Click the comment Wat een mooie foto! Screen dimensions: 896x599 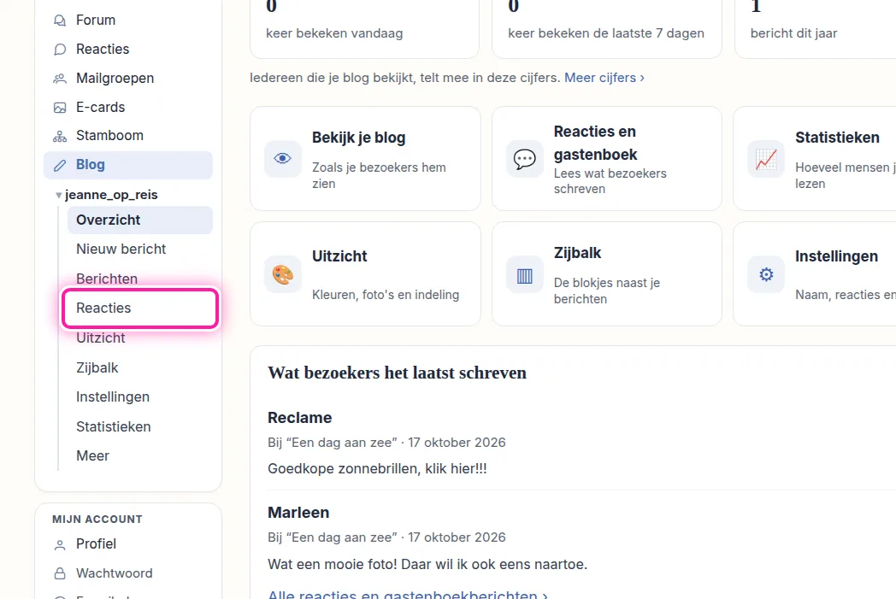(333, 564)
